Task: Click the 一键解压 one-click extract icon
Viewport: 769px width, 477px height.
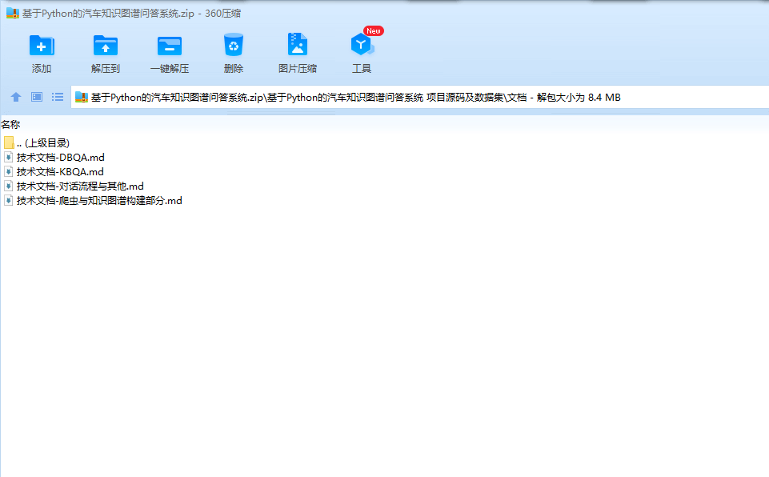Action: pyautogui.click(x=169, y=46)
